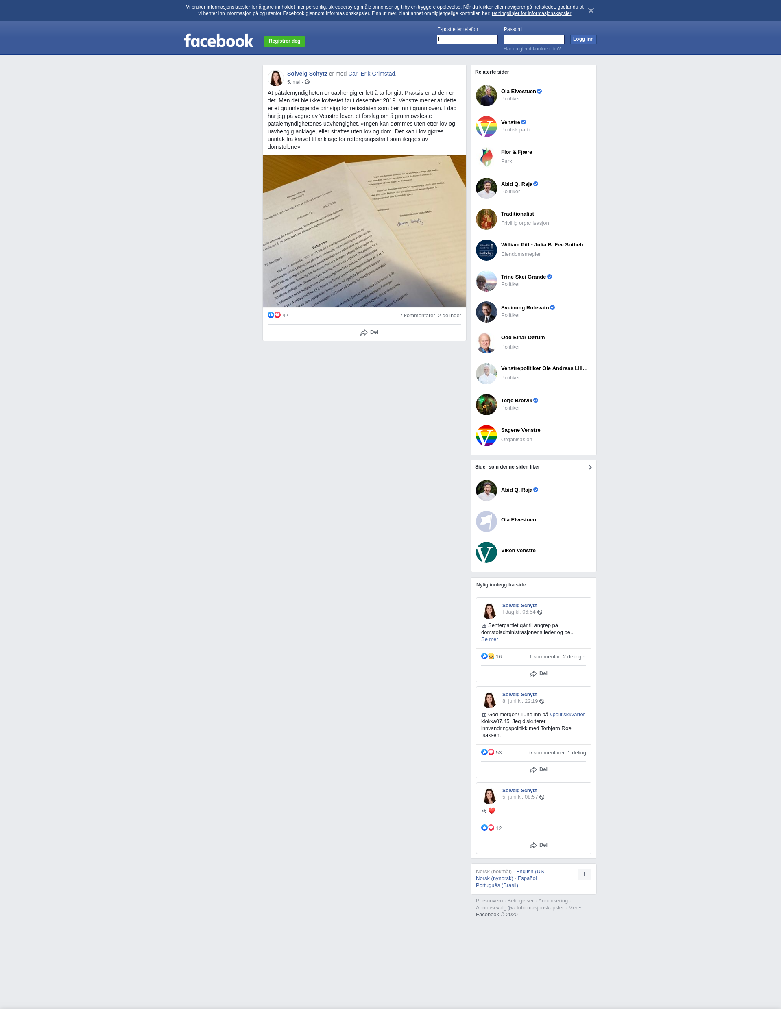
Task: Focus the 'E-post eller telefon' field
Action: 467,39
